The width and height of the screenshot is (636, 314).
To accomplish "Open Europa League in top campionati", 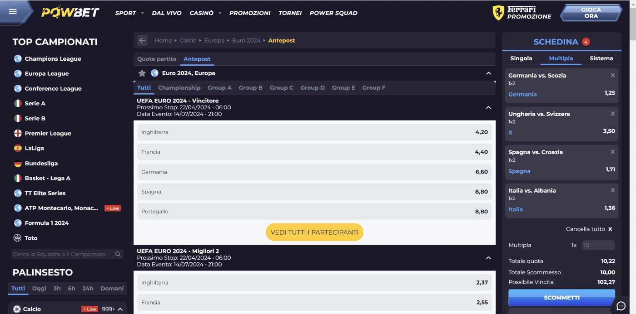I will (x=47, y=73).
